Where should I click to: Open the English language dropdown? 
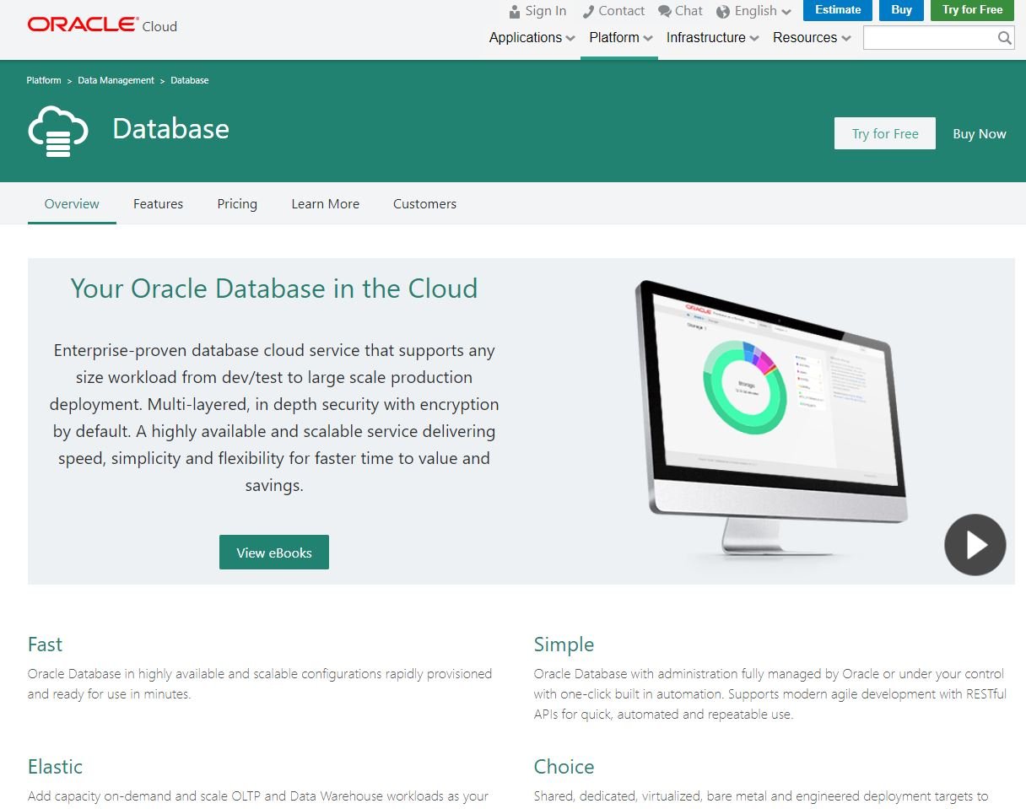pos(754,11)
